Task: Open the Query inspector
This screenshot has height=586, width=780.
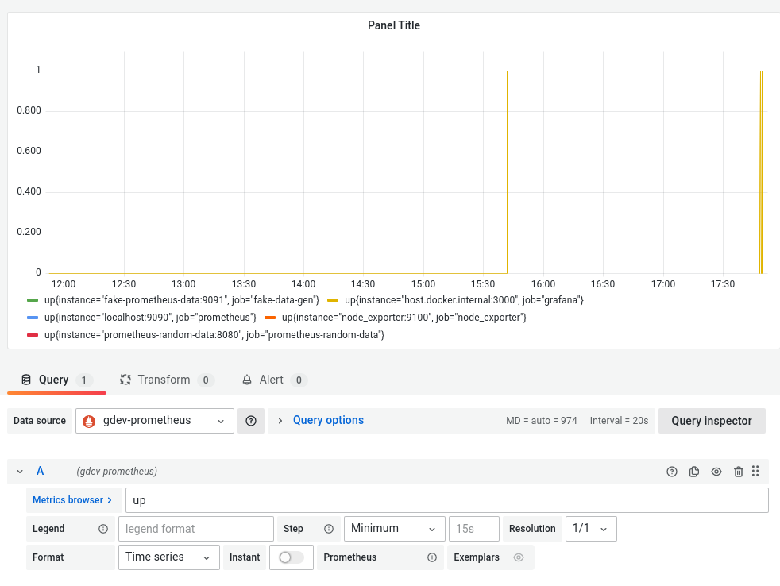Action: [712, 420]
